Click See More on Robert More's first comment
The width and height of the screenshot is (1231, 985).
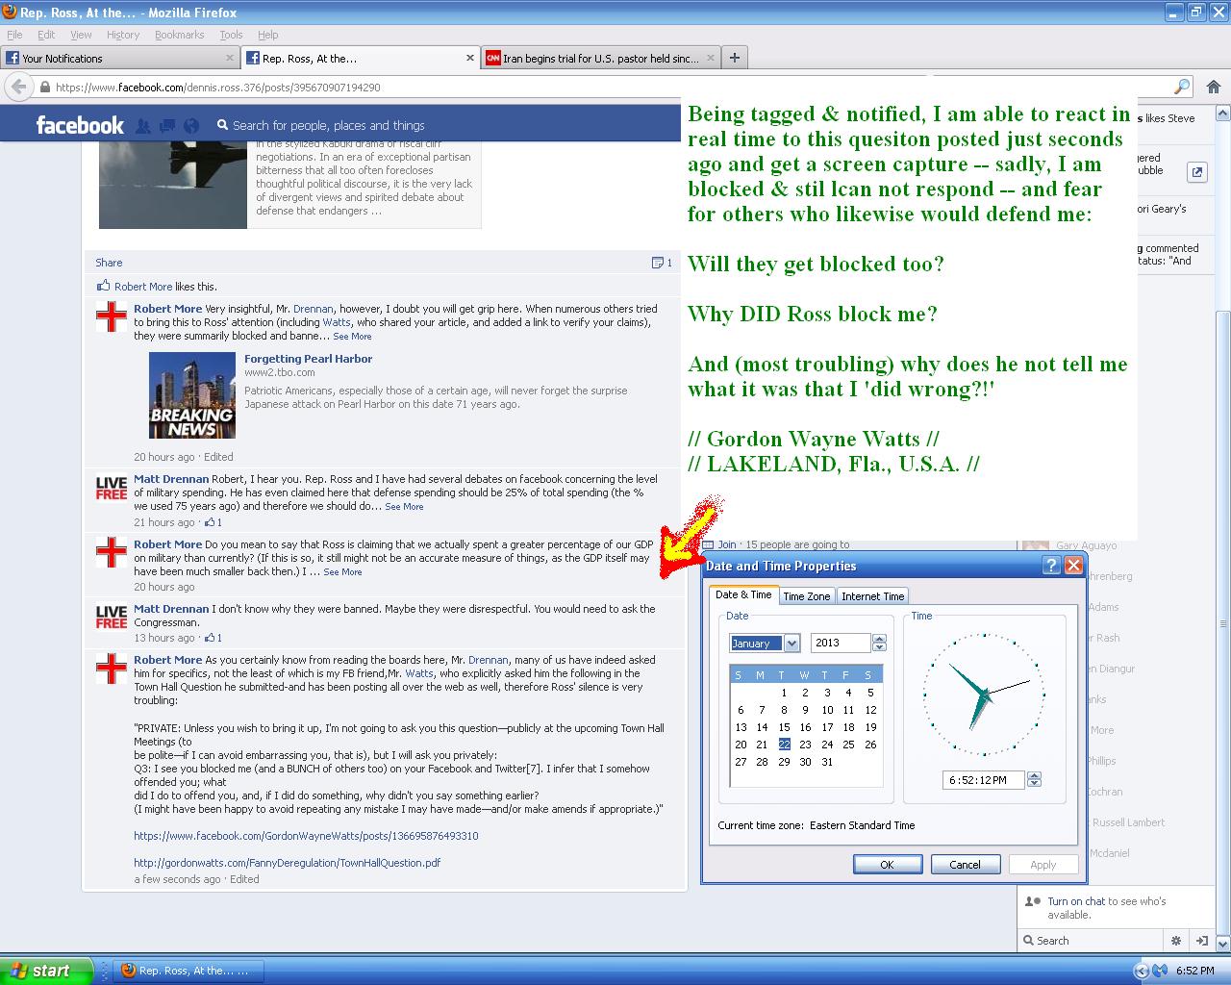(352, 337)
